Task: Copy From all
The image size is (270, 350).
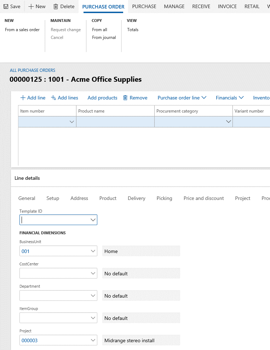Action: [99, 30]
